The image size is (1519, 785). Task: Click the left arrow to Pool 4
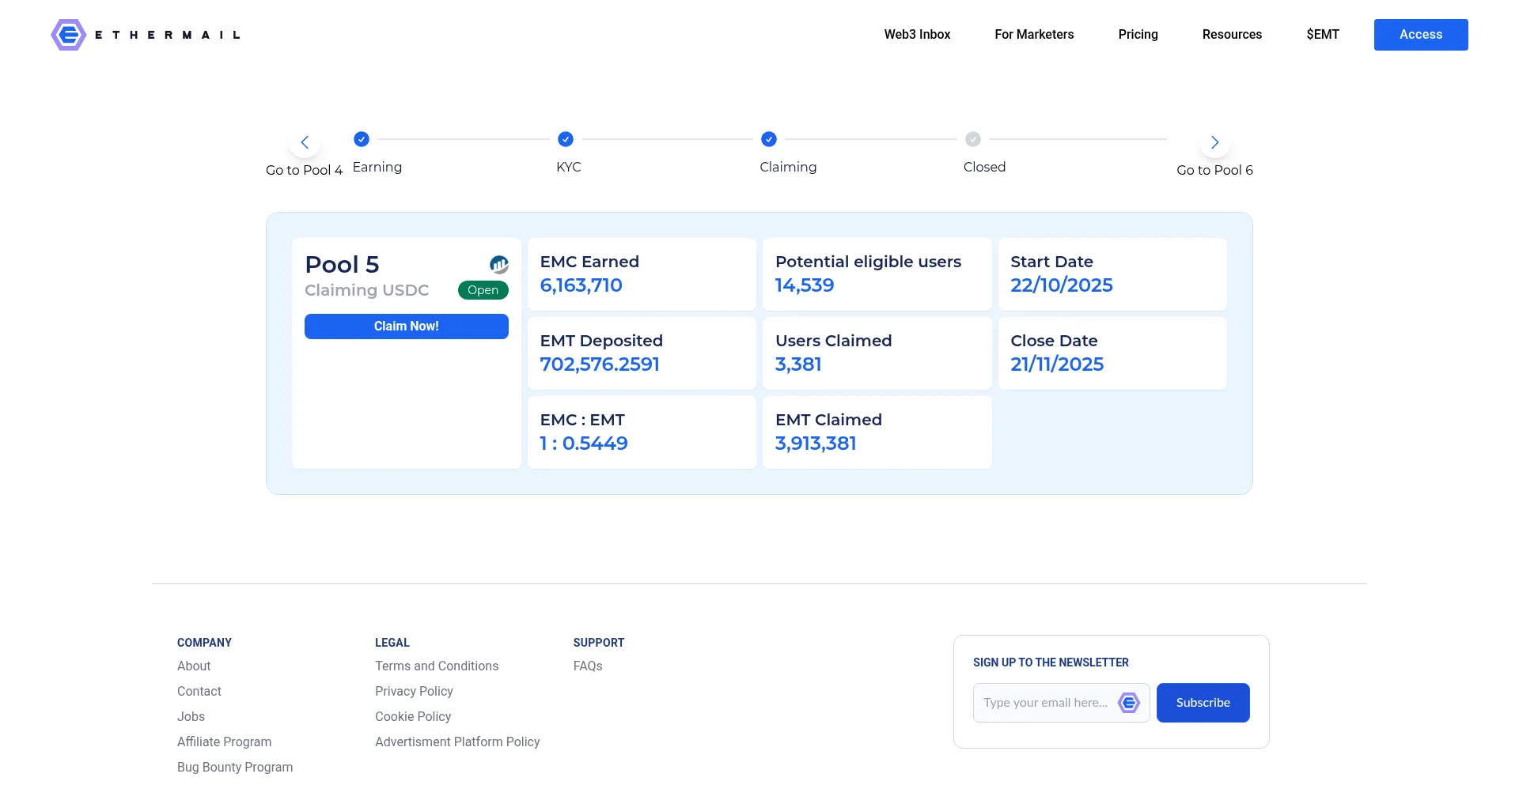point(305,143)
